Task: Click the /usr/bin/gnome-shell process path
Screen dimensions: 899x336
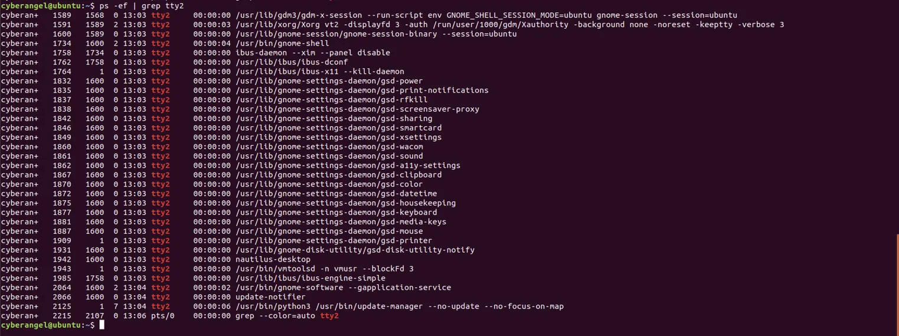Action: click(x=282, y=43)
